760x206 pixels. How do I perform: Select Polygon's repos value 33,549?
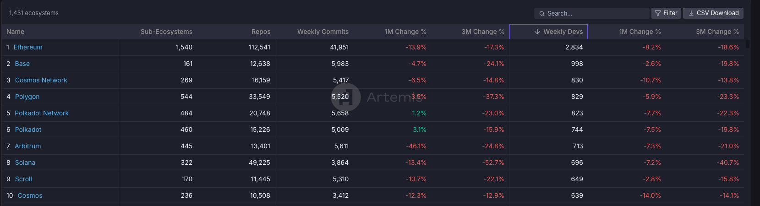point(260,97)
